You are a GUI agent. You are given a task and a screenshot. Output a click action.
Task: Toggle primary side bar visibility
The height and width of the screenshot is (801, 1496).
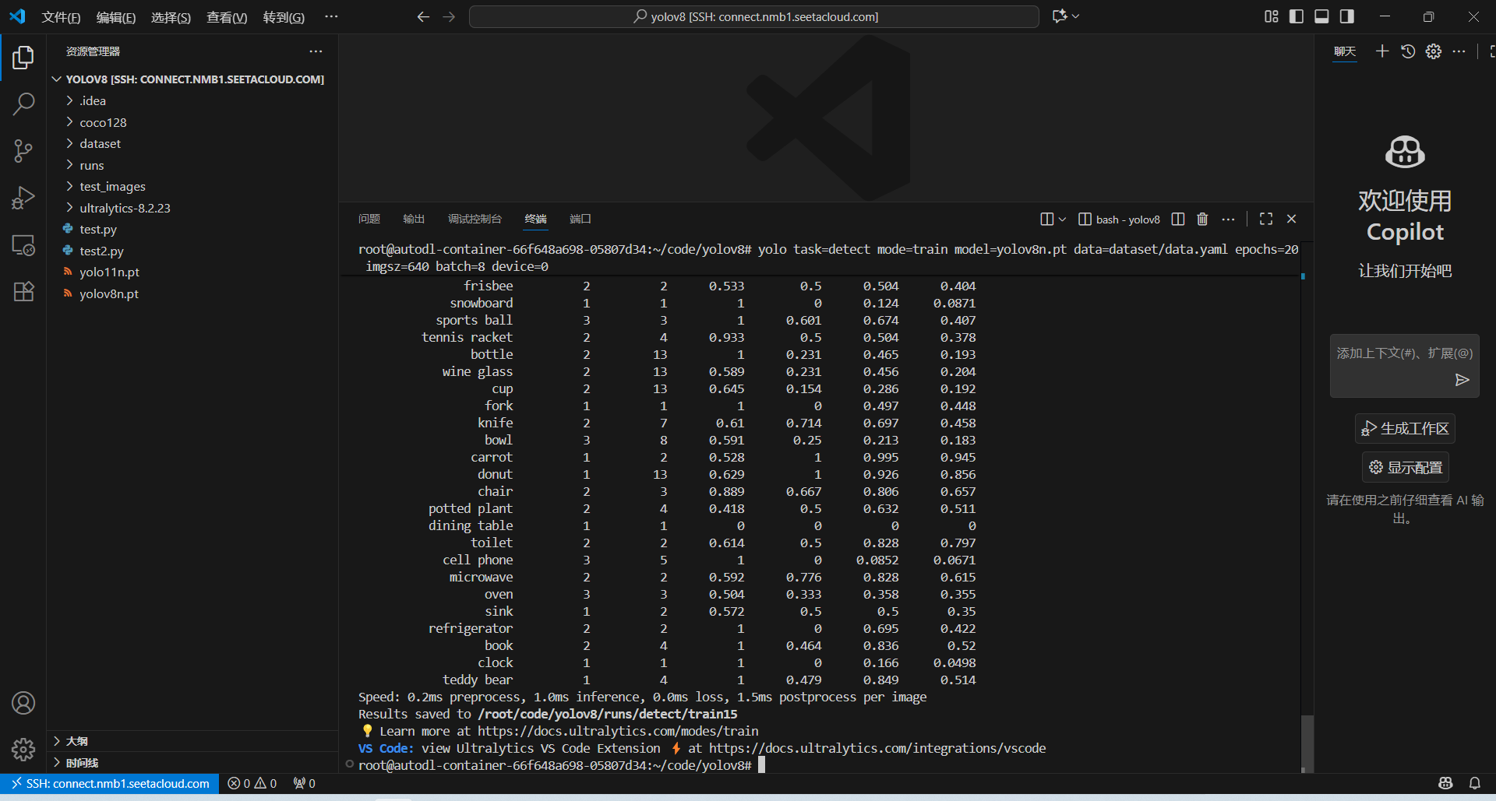1297,16
